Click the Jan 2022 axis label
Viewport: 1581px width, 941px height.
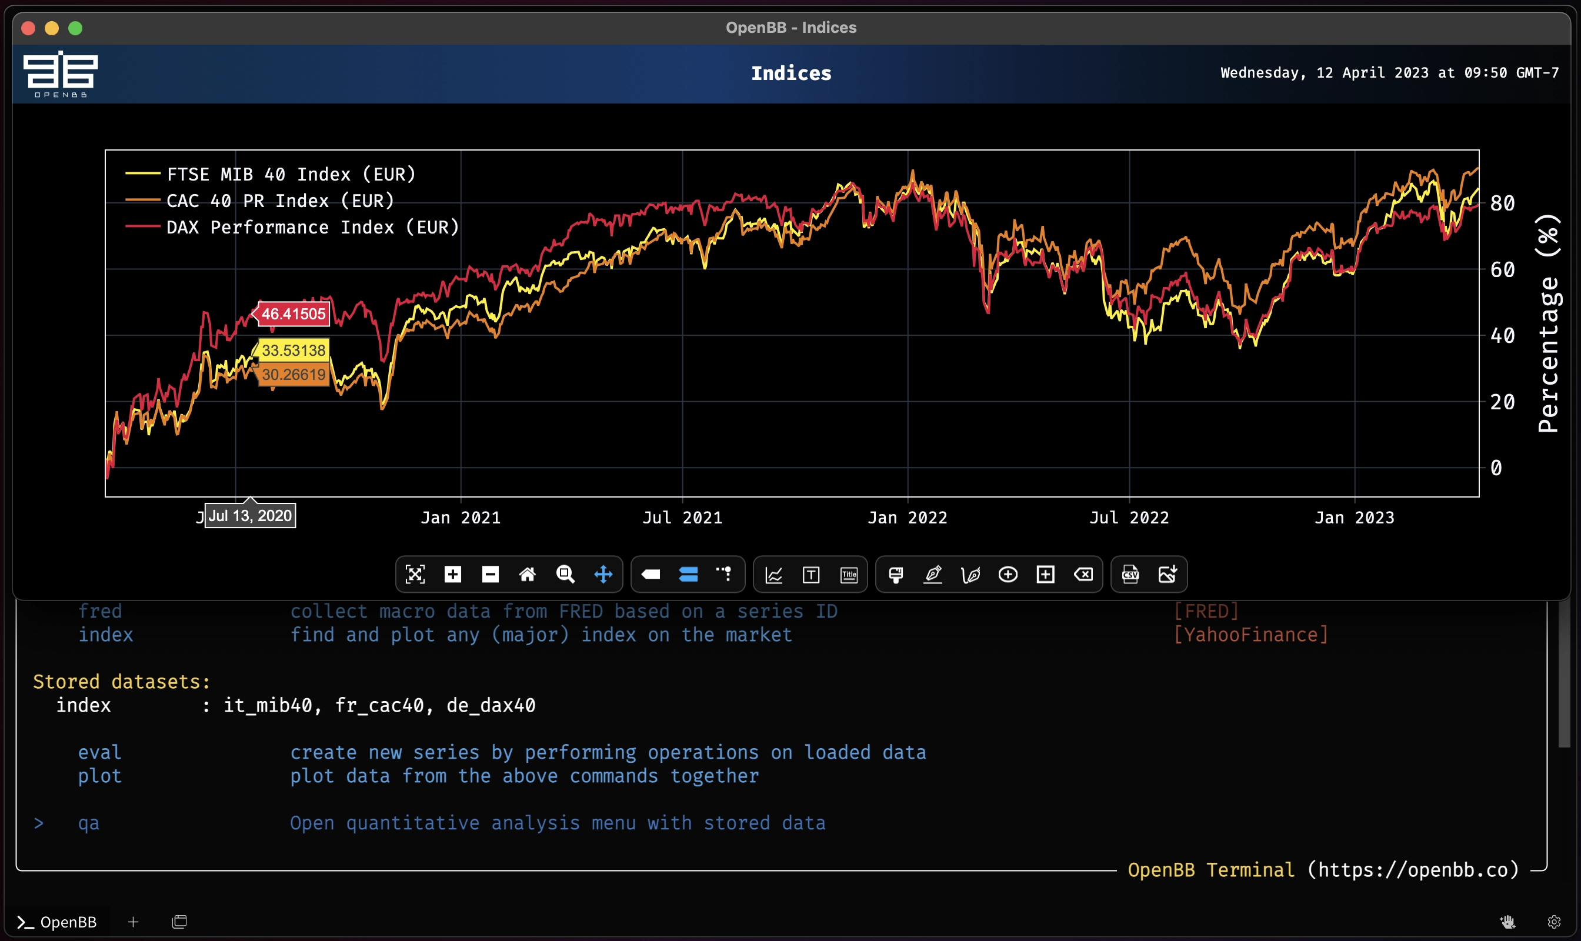click(x=908, y=518)
